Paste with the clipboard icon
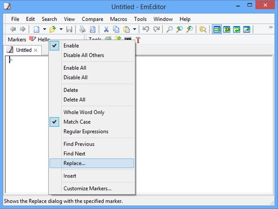278x209 pixels. click(126, 29)
